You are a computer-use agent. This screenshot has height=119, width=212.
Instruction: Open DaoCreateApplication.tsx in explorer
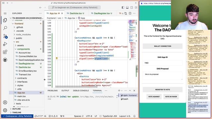[31, 60]
